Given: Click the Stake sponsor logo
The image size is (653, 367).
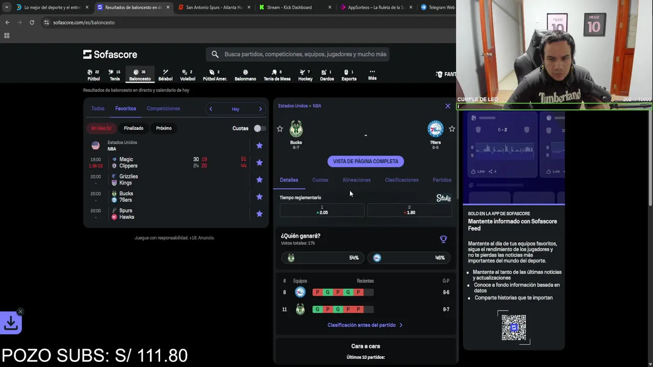Looking at the screenshot, I should tap(443, 198).
